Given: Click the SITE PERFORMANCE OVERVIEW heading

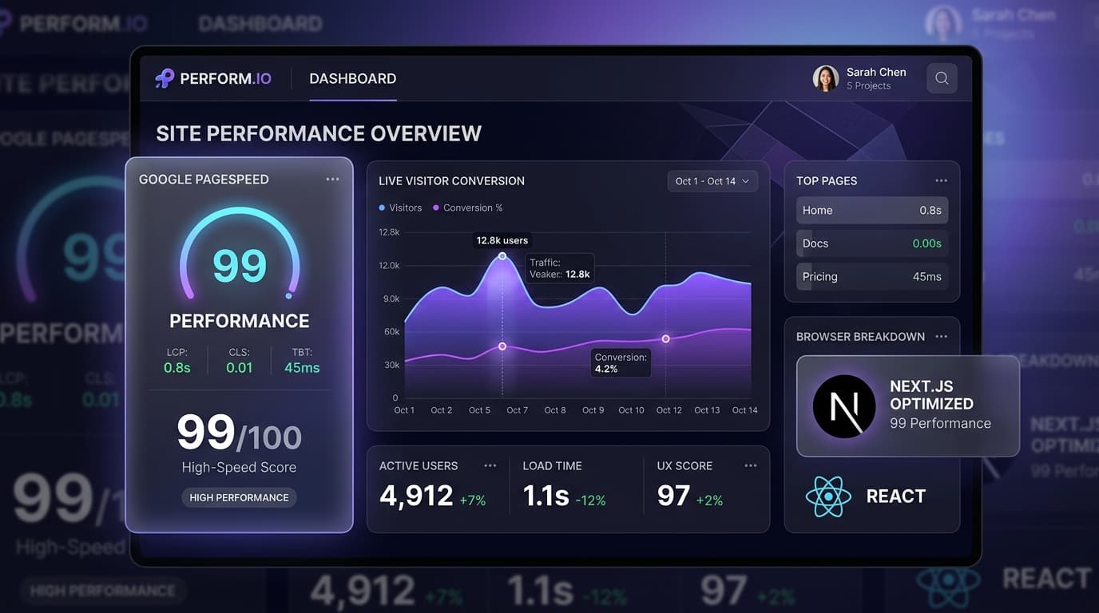Looking at the screenshot, I should (319, 133).
